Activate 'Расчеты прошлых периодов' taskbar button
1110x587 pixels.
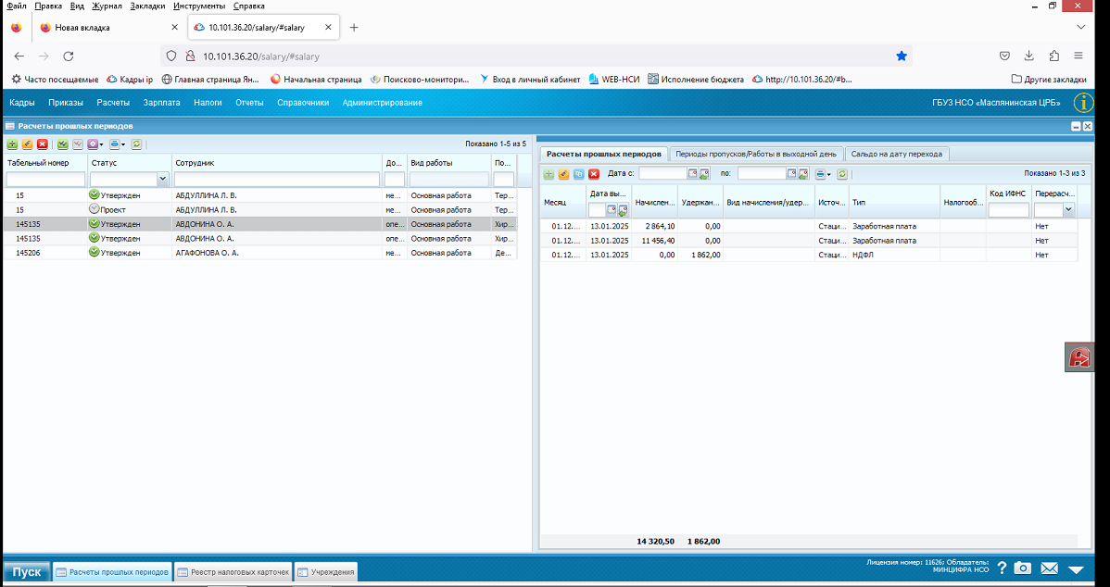pyautogui.click(x=112, y=571)
